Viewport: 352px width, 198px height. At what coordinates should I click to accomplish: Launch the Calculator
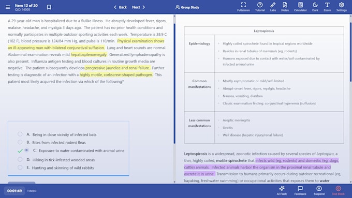(300, 7)
